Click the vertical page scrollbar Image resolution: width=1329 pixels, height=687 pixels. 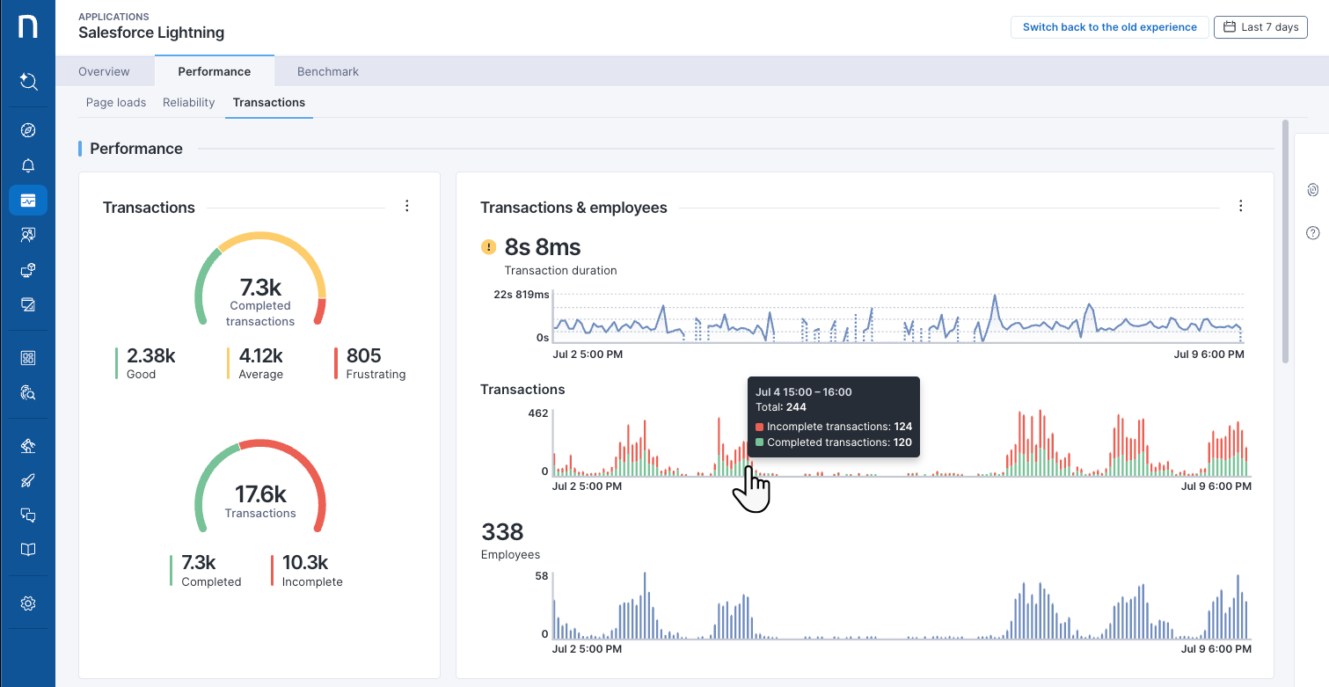click(x=1285, y=242)
